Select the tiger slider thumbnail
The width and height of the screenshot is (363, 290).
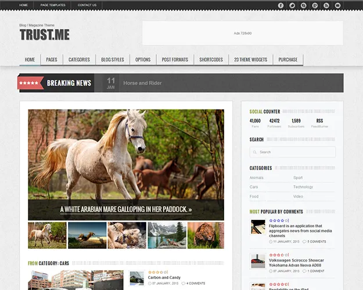coord(206,235)
